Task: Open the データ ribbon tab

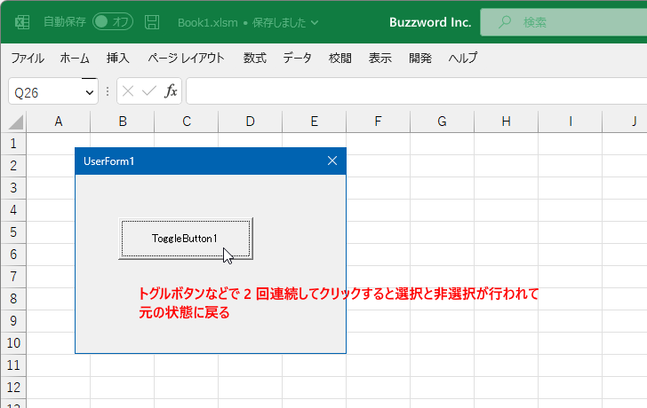Action: pos(297,58)
